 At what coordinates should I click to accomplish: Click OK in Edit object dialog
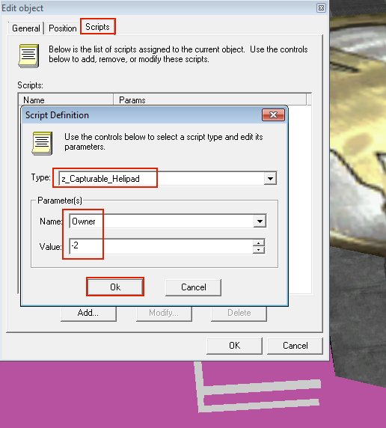234,346
